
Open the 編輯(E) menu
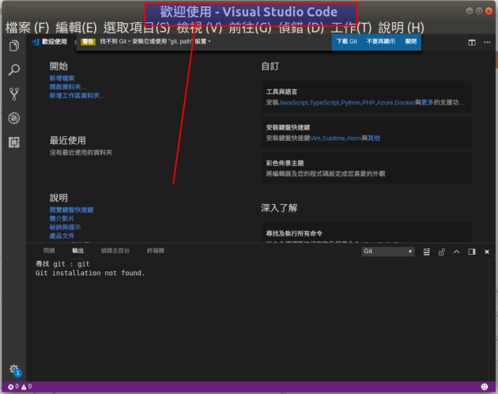[x=76, y=28]
